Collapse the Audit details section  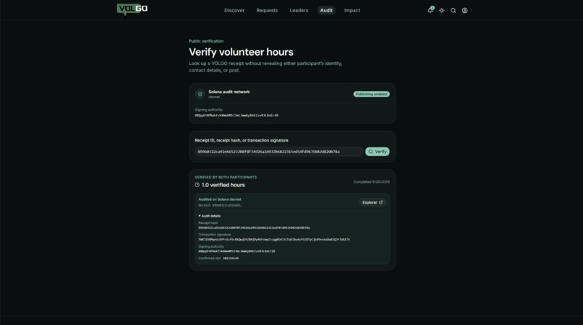(210, 216)
